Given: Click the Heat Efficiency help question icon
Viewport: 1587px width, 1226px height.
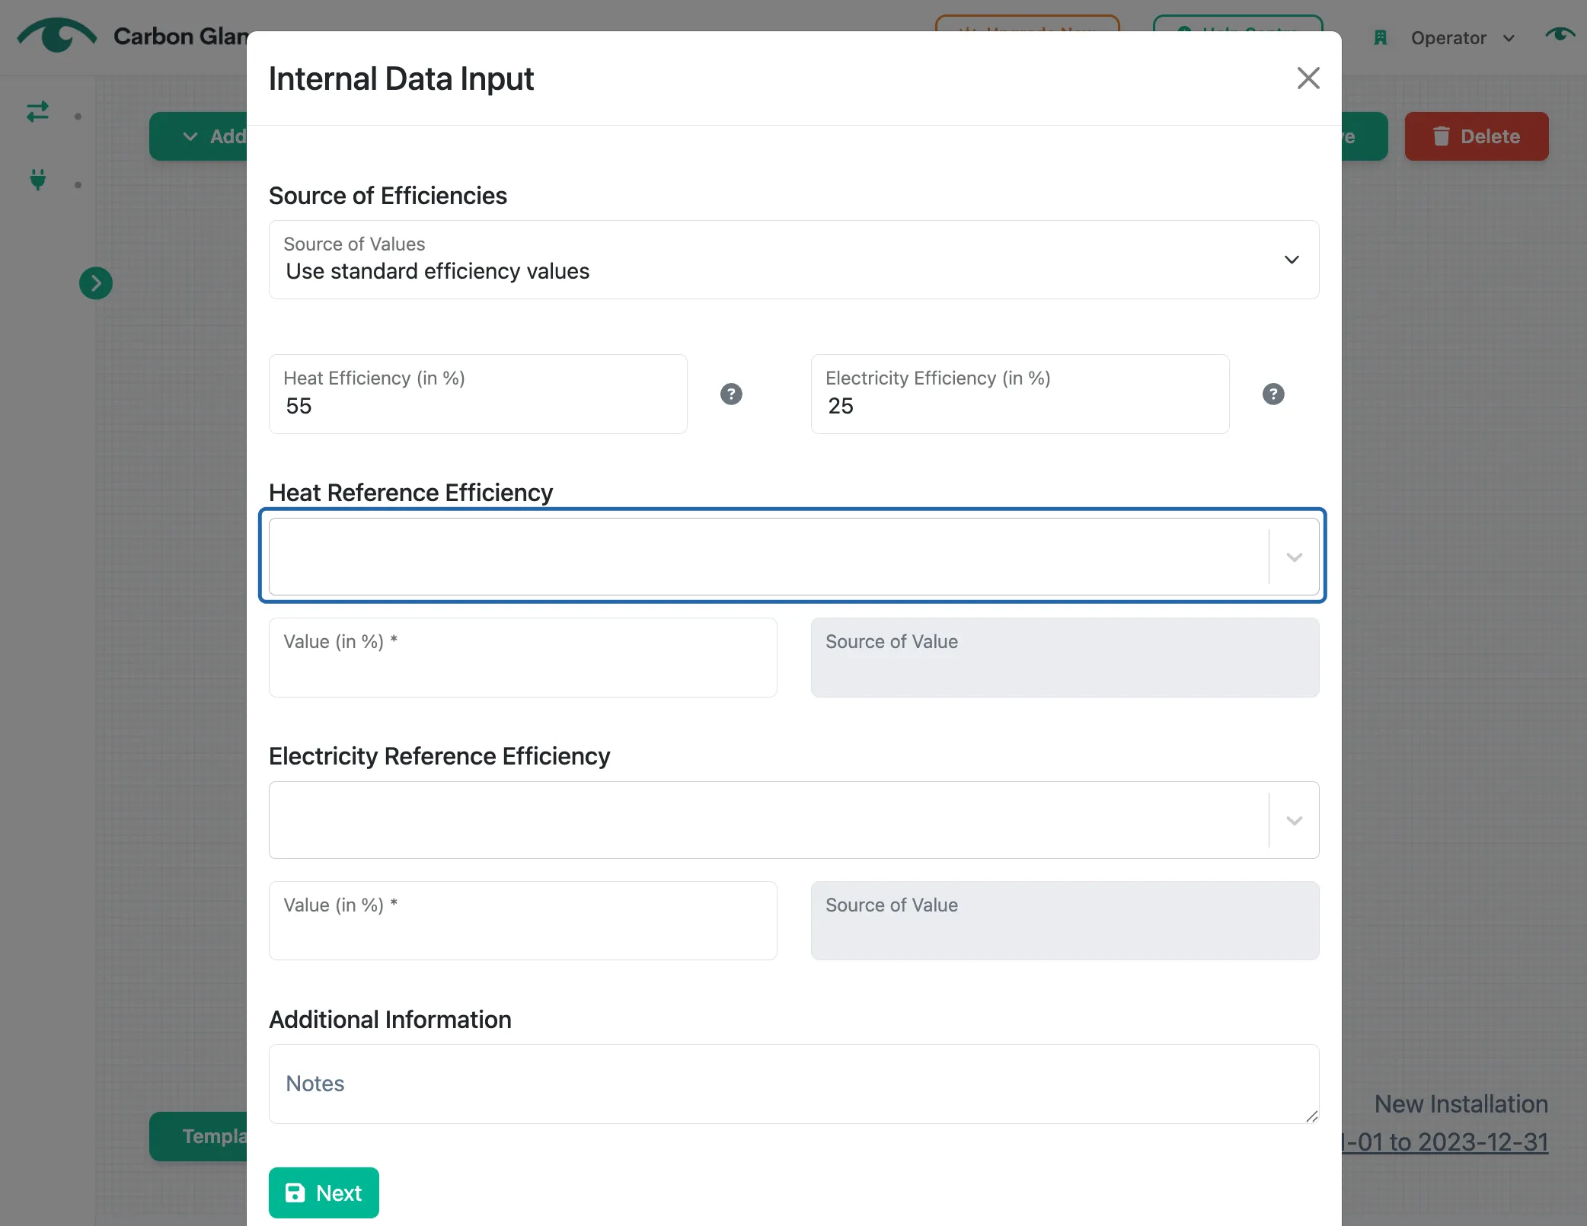Looking at the screenshot, I should pyautogui.click(x=731, y=394).
